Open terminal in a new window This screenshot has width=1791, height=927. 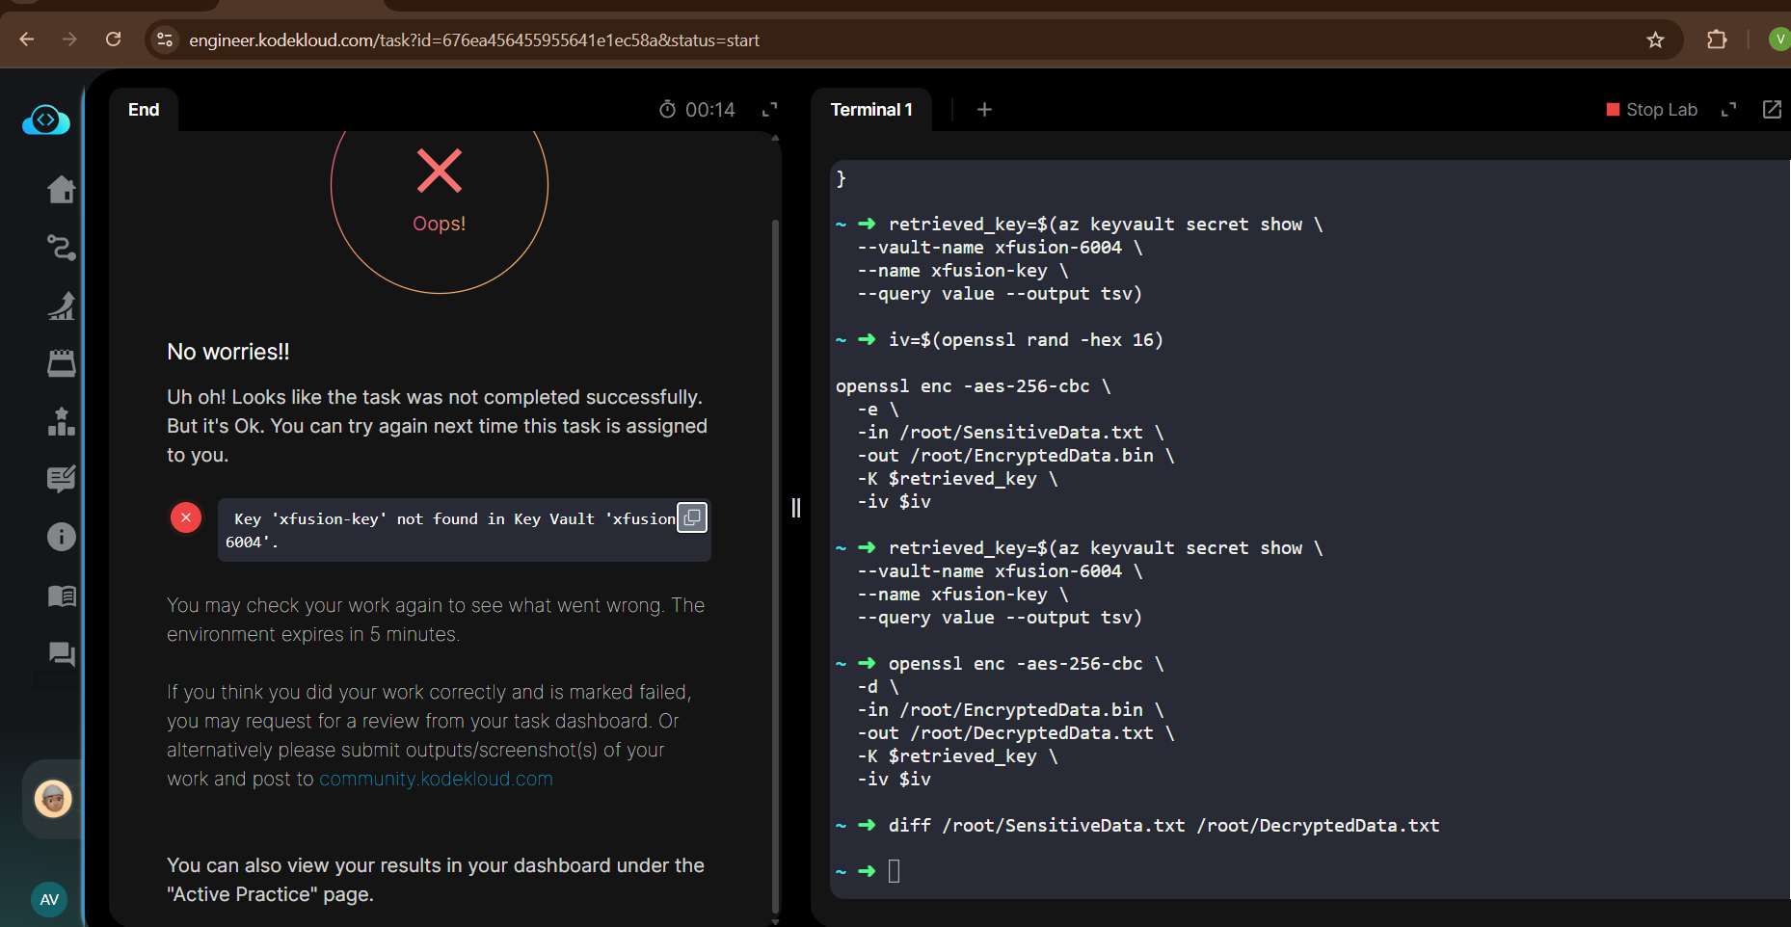(1772, 110)
